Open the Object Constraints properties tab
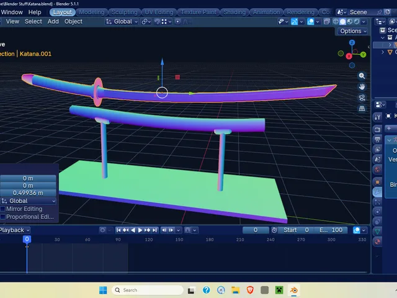Image resolution: width=397 pixels, height=298 pixels. (377, 222)
